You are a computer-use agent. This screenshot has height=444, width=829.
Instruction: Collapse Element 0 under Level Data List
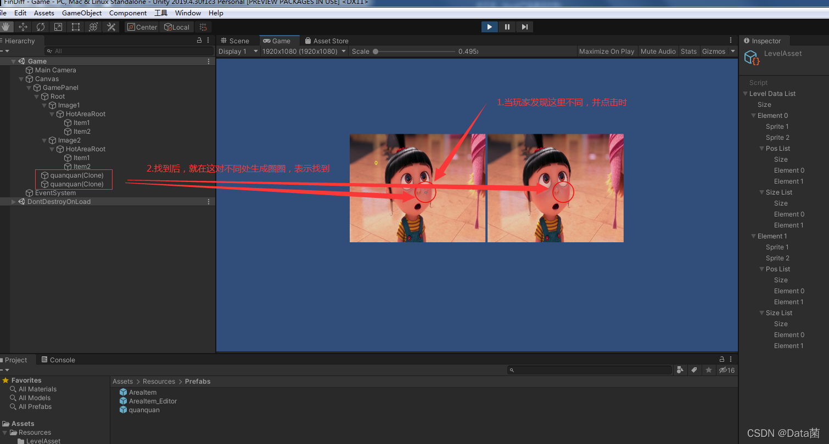click(x=753, y=116)
